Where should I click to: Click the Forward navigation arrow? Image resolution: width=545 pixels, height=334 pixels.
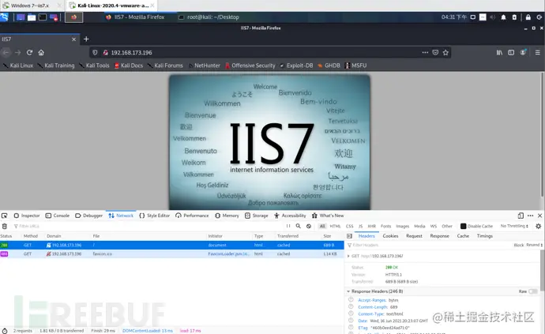[17, 52]
